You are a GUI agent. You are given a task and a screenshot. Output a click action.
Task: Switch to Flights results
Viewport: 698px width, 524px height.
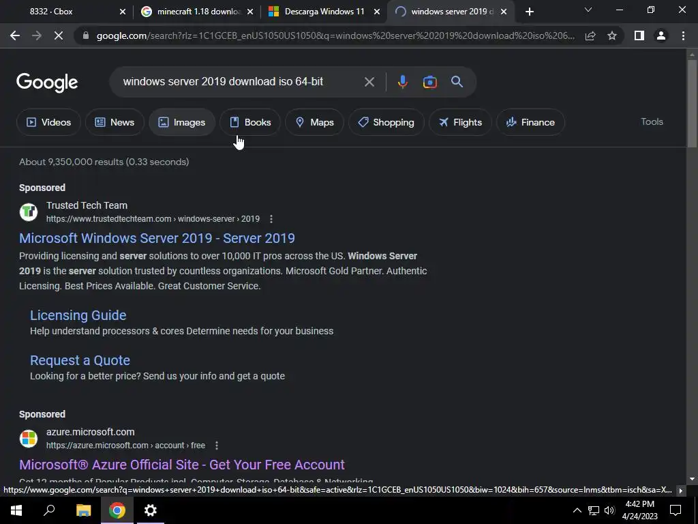click(x=460, y=122)
